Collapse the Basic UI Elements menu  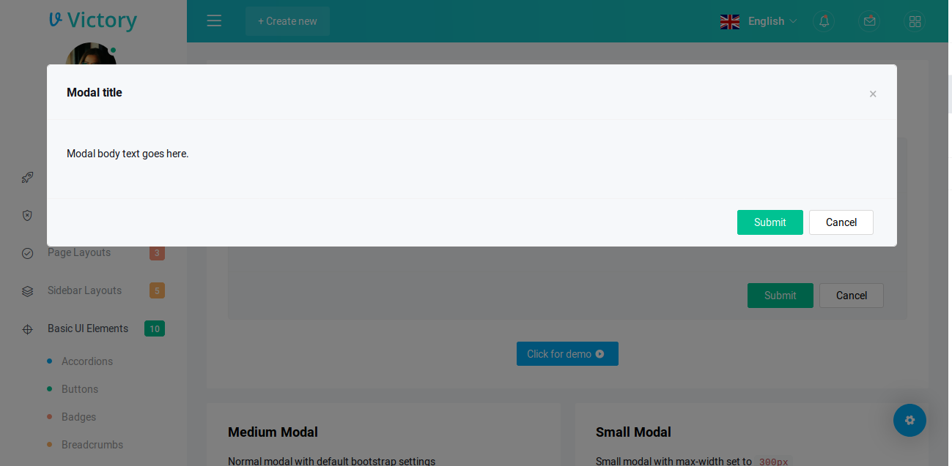88,329
